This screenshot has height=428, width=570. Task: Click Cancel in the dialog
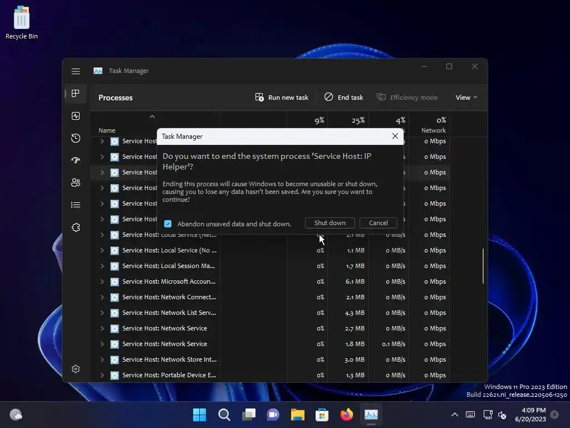[x=378, y=223]
